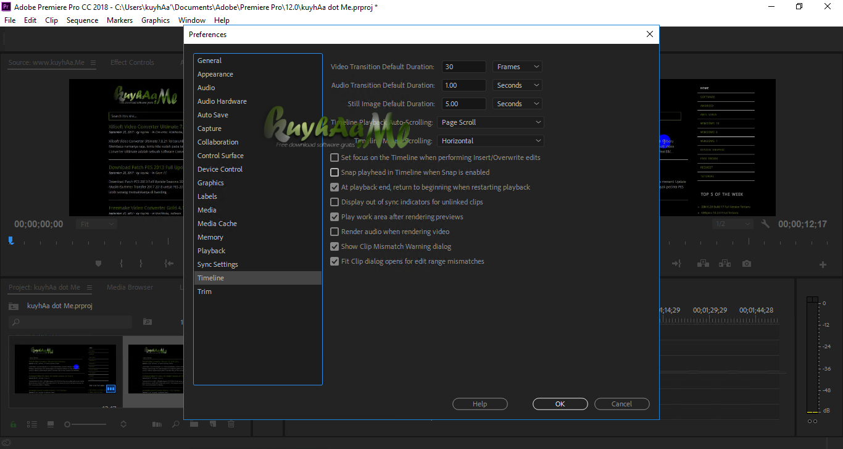Open the Sequence menu
The width and height of the screenshot is (843, 449).
pos(82,20)
